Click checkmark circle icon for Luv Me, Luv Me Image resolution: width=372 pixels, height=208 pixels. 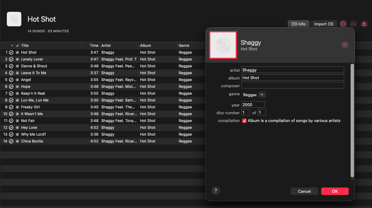[11, 100]
